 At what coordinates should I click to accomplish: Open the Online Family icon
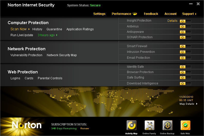click(x=149, y=125)
